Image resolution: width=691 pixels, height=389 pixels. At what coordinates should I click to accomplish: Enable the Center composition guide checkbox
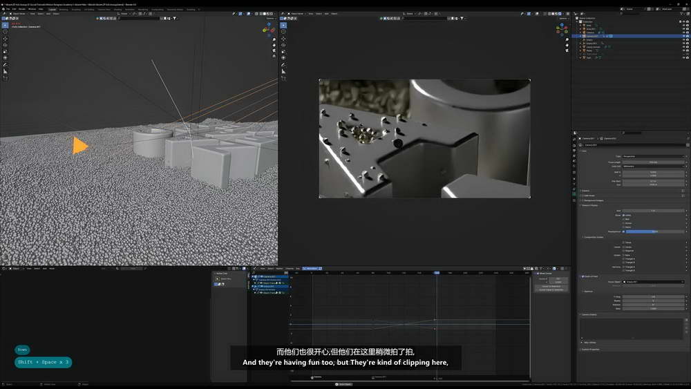(623, 247)
